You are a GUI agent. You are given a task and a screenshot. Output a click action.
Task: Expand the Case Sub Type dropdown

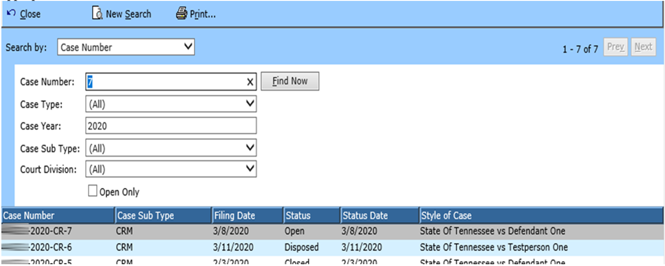click(x=171, y=148)
